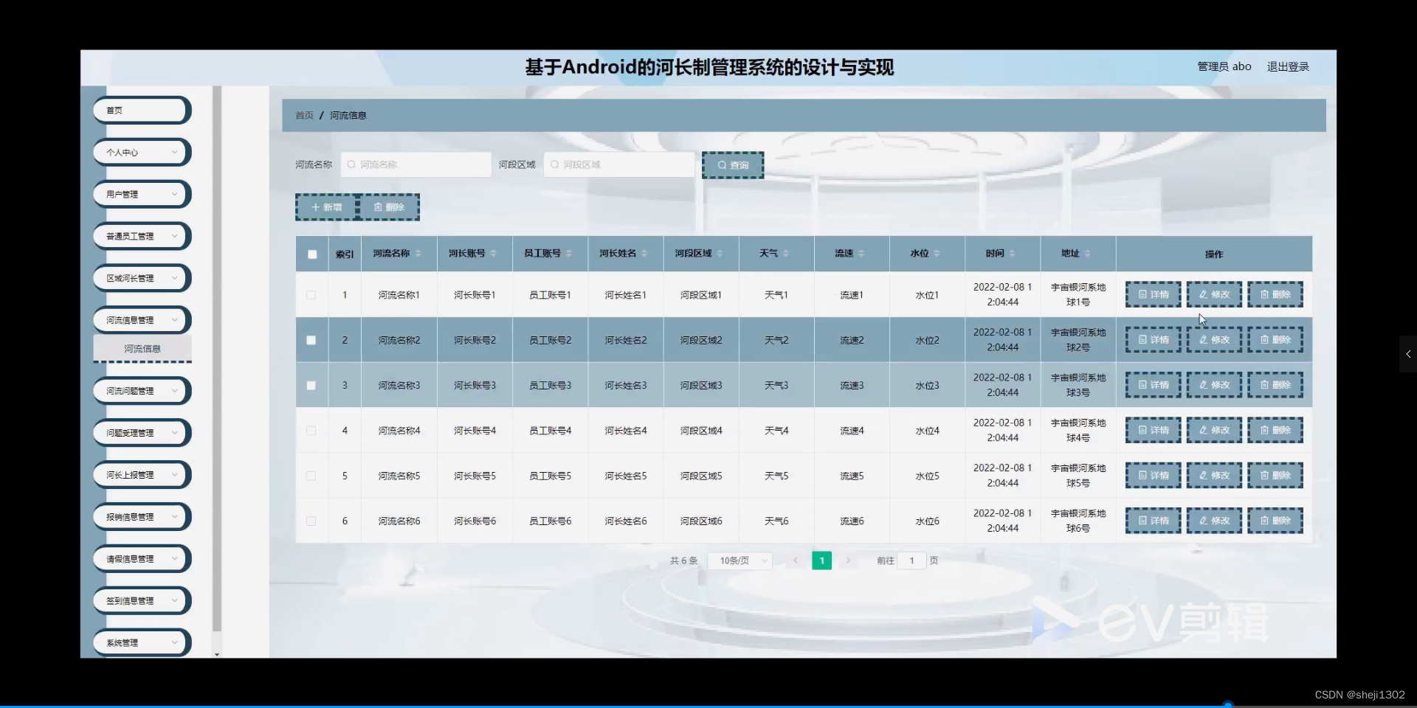Click the trash icon on top 删除 button
This screenshot has height=708, width=1417.
click(378, 207)
